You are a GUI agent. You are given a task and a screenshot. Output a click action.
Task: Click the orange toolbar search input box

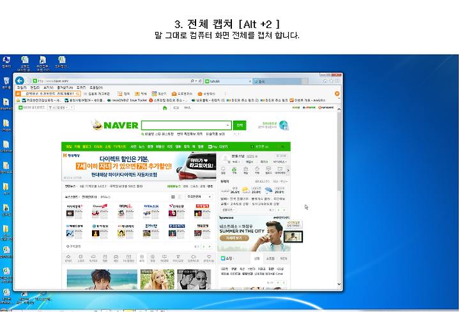[x=49, y=94]
